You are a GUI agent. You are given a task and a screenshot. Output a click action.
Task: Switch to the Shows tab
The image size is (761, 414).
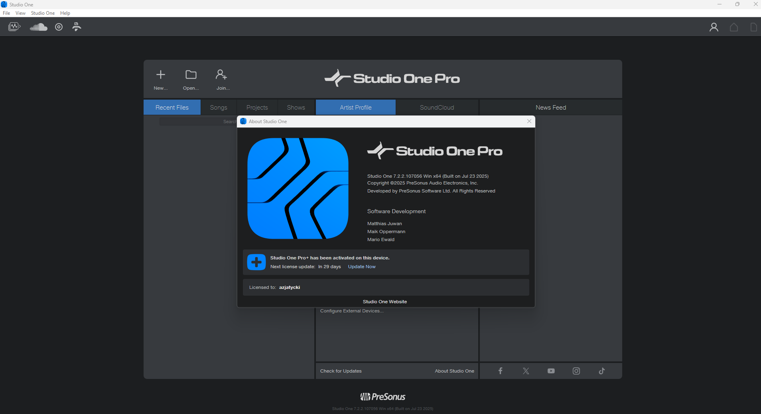pyautogui.click(x=296, y=107)
